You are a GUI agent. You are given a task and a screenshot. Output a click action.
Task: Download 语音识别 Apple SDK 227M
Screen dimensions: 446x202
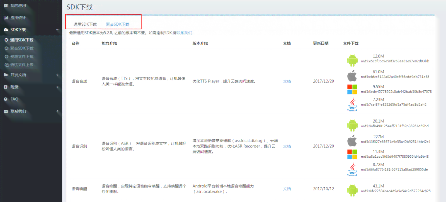click(x=352, y=141)
